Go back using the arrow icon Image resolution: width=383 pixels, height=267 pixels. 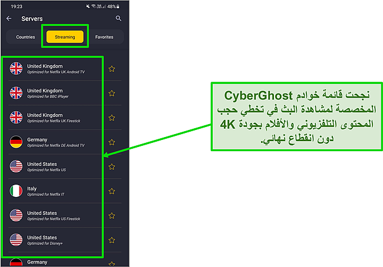(x=9, y=18)
